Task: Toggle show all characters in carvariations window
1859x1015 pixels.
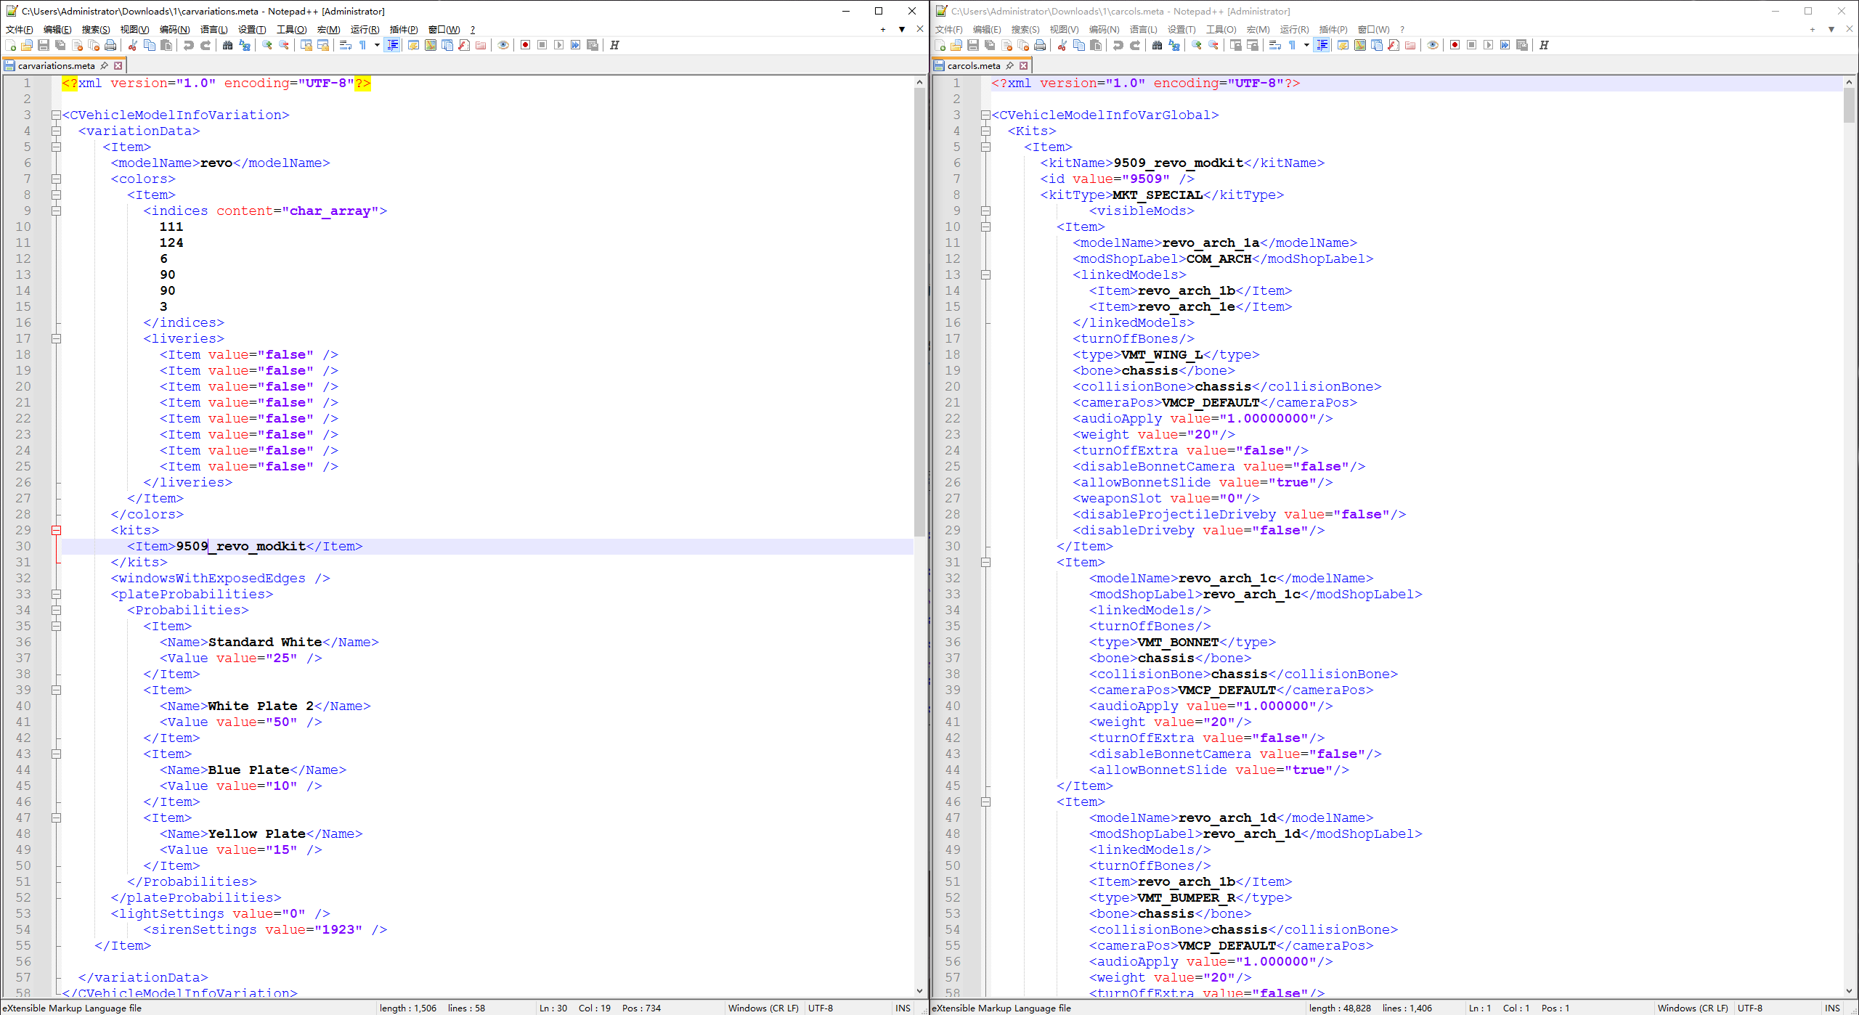Action: click(x=362, y=45)
